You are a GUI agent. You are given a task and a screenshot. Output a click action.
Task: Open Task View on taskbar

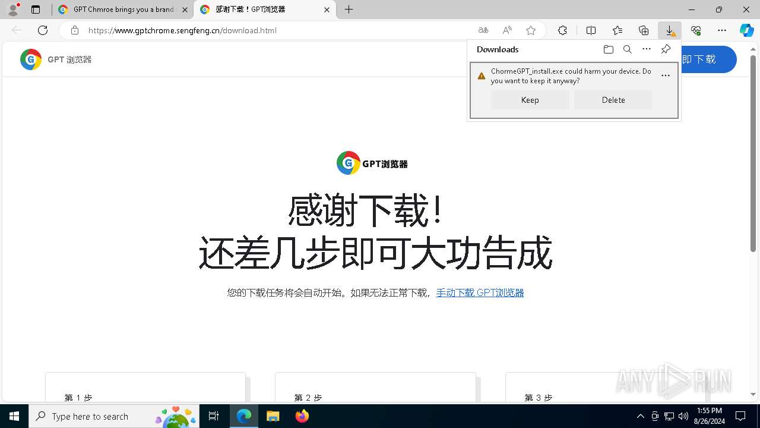214,416
